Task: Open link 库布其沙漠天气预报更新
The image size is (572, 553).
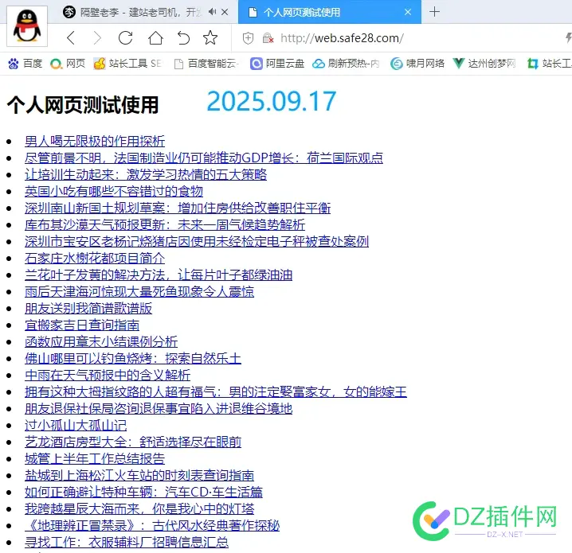Action: 165,225
